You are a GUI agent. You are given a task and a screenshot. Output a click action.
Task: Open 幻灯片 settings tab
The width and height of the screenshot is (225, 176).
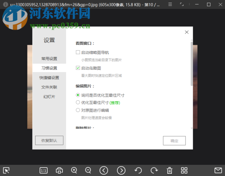coord(49,97)
